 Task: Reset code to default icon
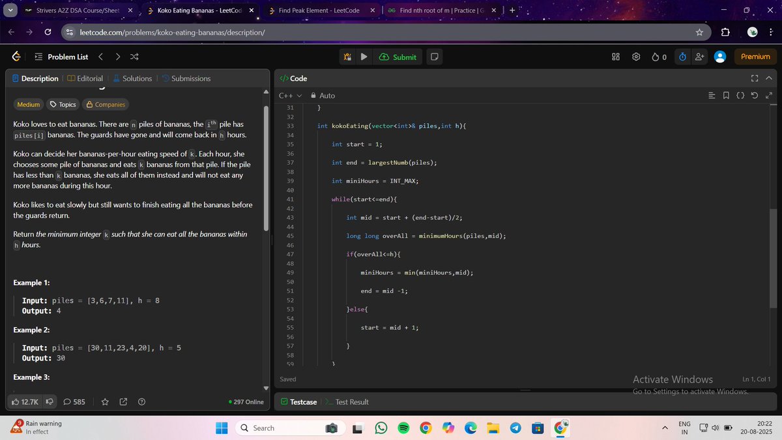pyautogui.click(x=755, y=96)
